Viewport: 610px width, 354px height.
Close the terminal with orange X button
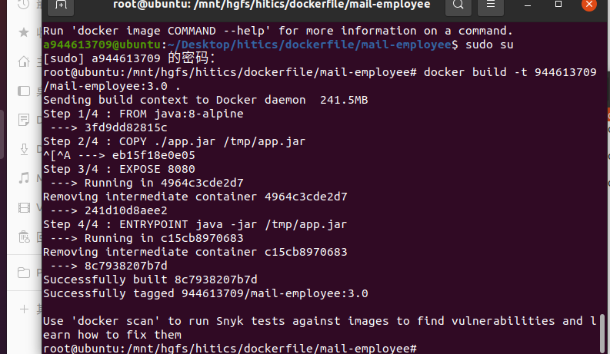tap(588, 5)
